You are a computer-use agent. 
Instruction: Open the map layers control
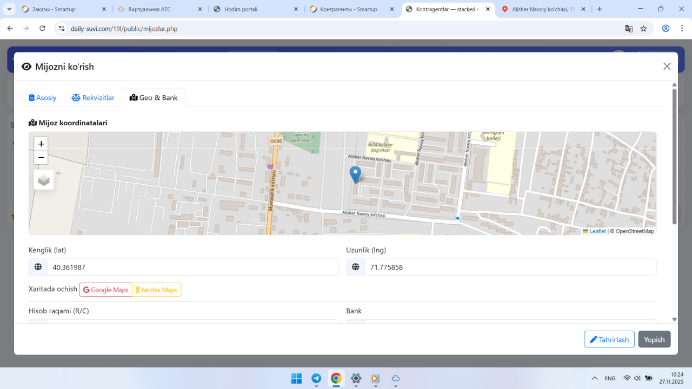[x=44, y=180]
